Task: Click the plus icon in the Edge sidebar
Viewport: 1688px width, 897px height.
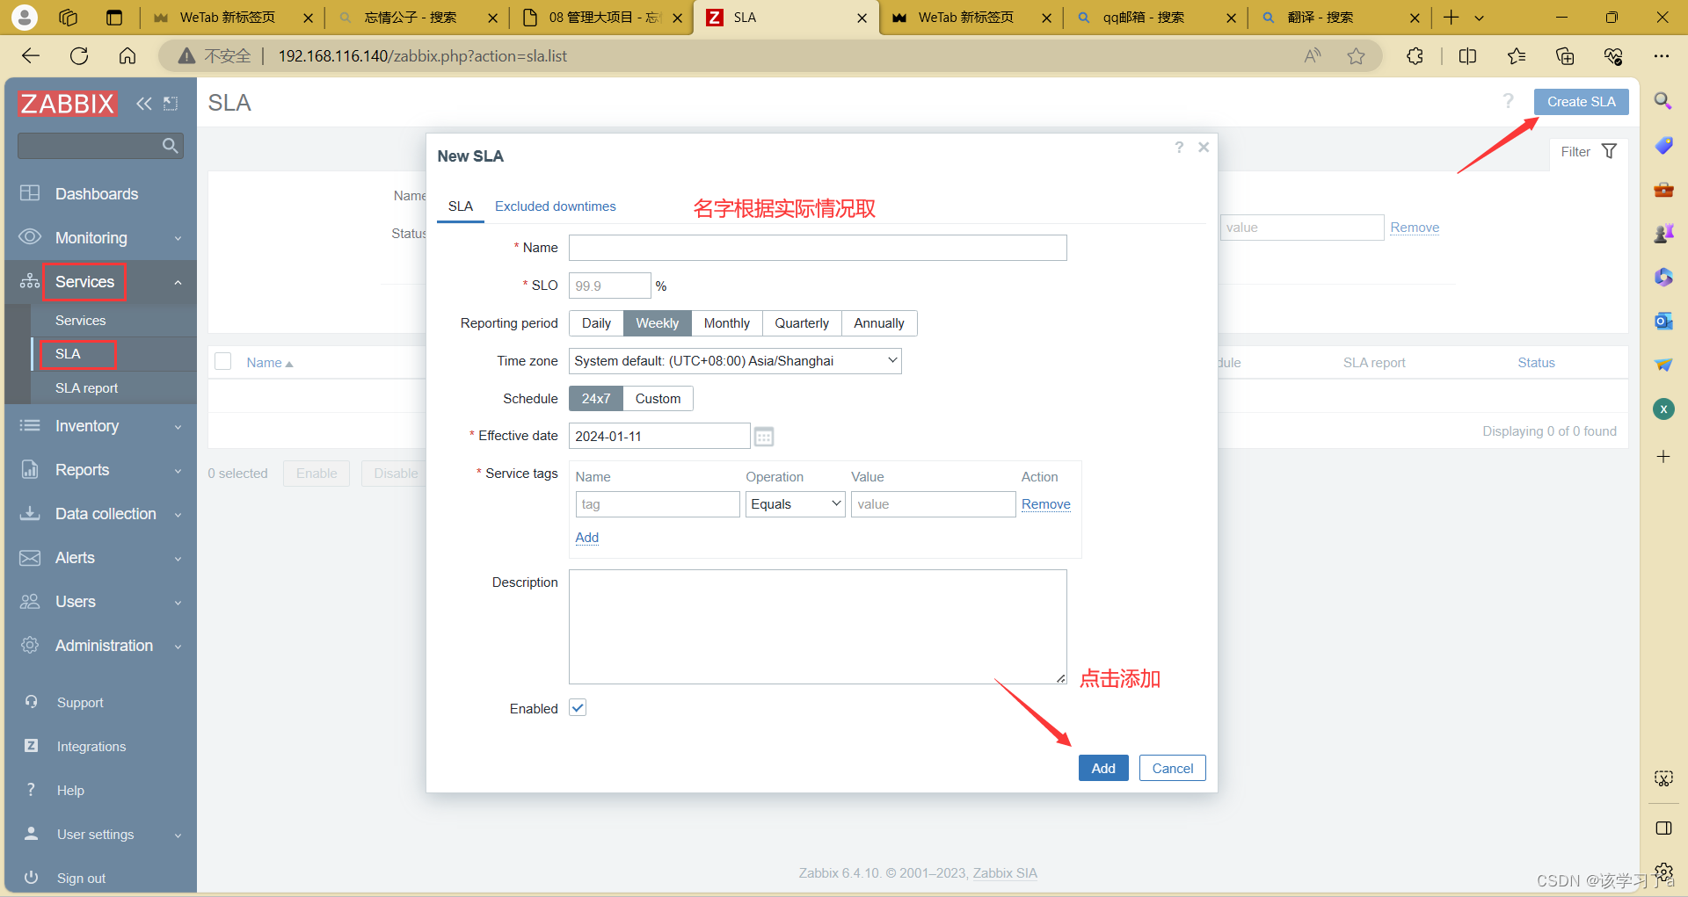Action: 1663,456
